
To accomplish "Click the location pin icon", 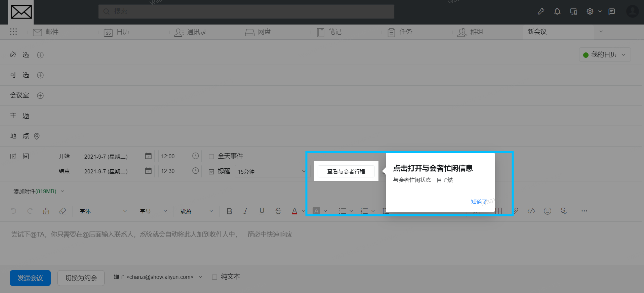I will [x=37, y=136].
